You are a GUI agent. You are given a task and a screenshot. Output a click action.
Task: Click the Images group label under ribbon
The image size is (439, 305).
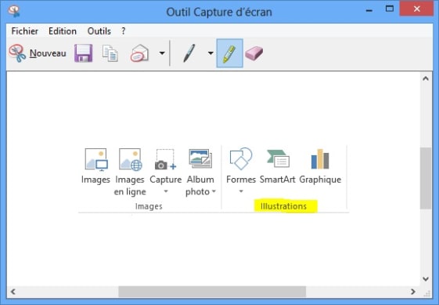point(149,206)
